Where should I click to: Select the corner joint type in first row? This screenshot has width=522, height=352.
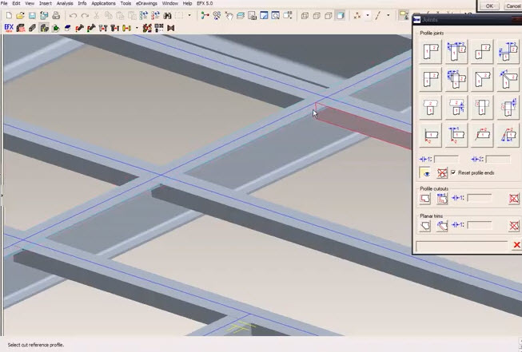(x=430, y=52)
